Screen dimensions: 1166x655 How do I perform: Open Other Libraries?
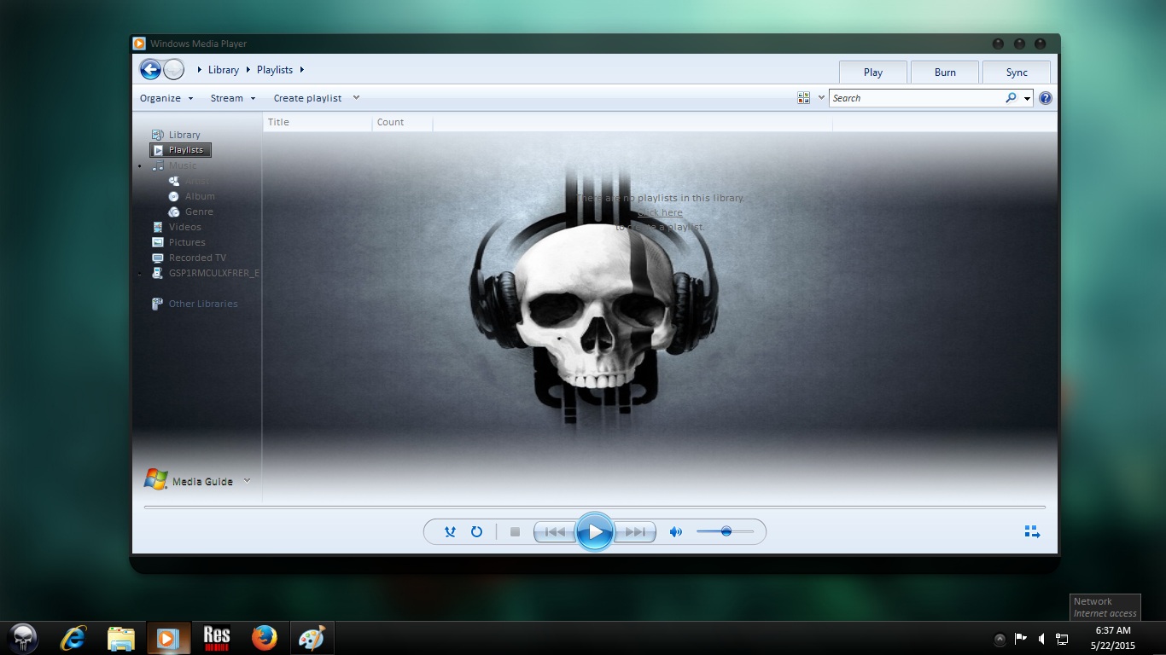[x=203, y=304]
